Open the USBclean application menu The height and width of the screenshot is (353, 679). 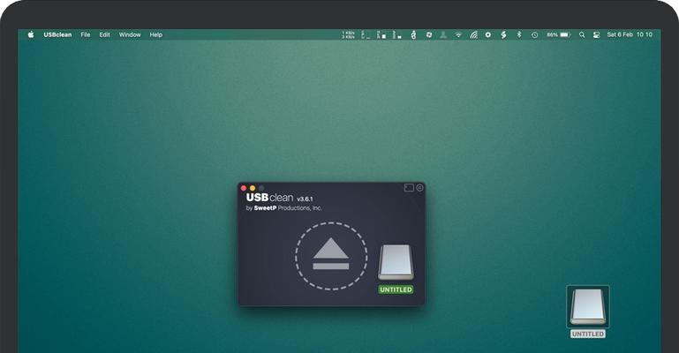[57, 34]
